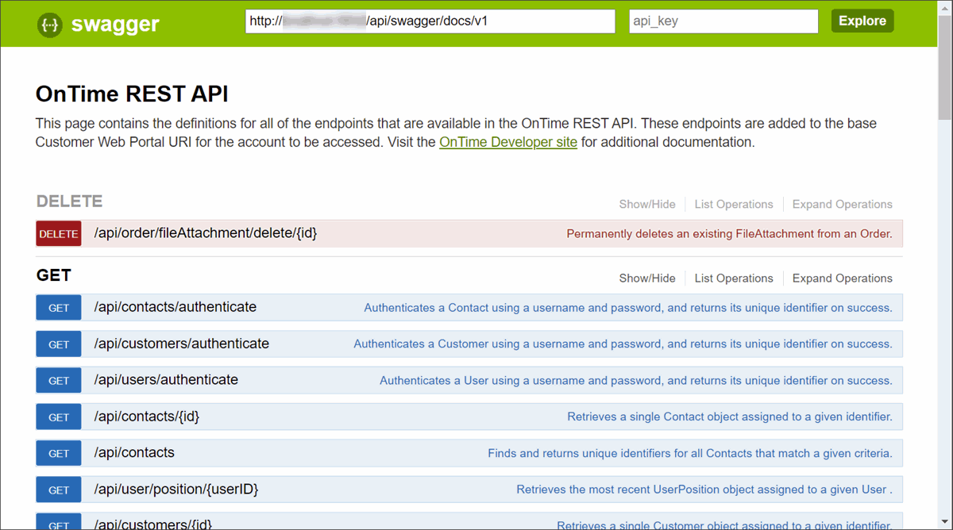
Task: Open the /api/order/fileAttachment/delete/{id} endpoint path
Action: [206, 233]
